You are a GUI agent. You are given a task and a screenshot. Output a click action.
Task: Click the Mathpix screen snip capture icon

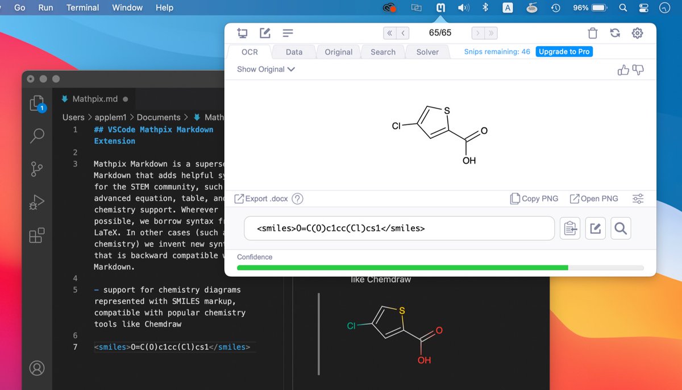[x=243, y=33]
